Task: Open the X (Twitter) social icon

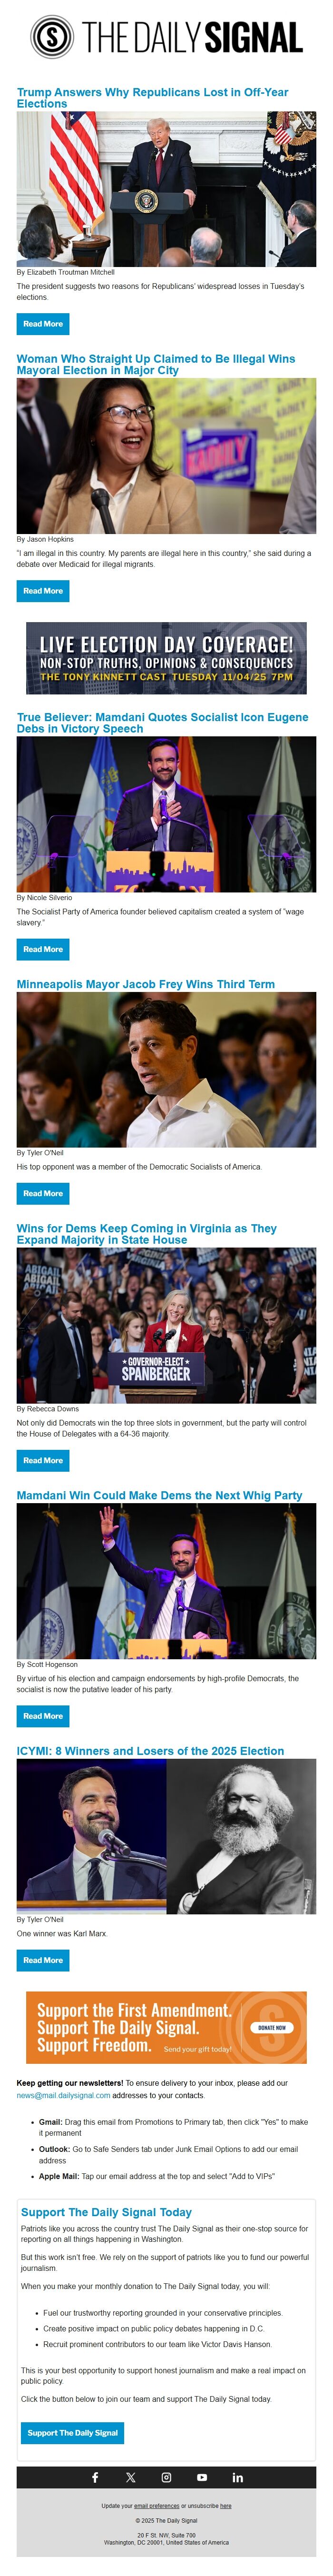Action: pyautogui.click(x=130, y=2477)
